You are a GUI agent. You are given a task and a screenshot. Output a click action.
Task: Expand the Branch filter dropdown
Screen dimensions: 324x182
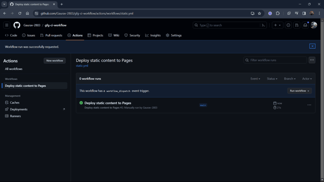pos(290,79)
